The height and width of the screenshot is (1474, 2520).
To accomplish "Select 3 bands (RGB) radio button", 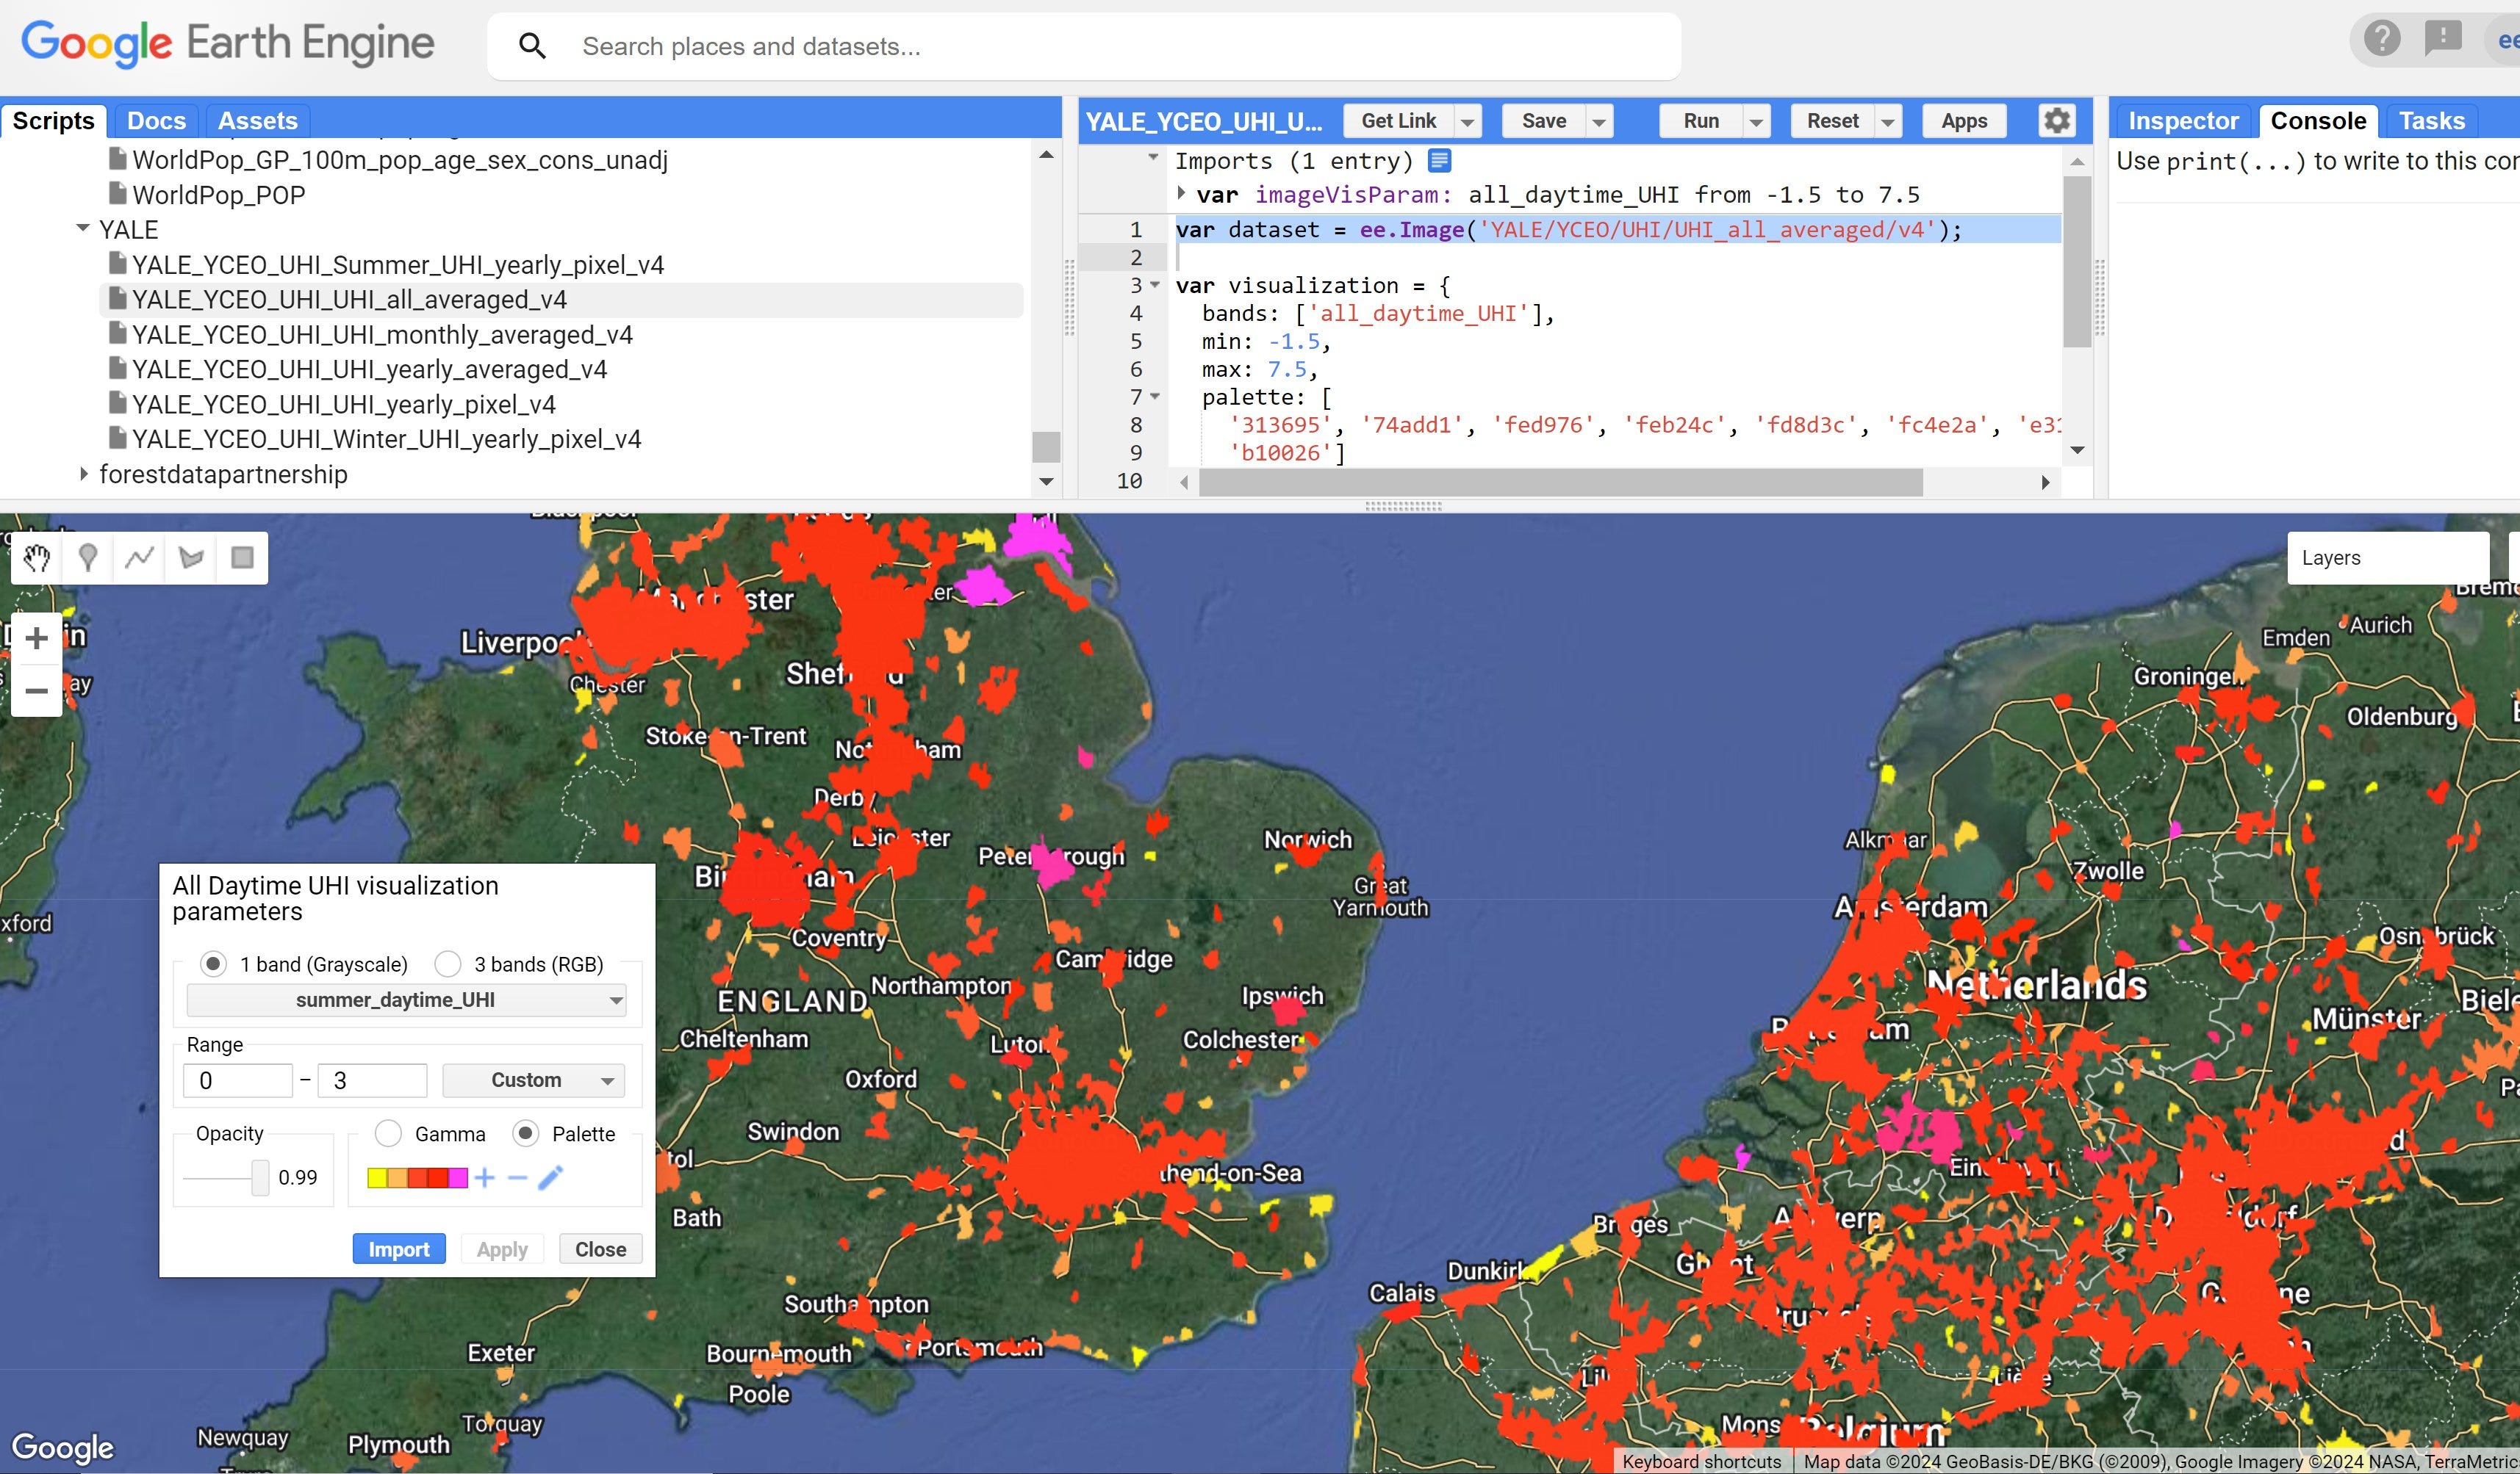I will coord(448,964).
